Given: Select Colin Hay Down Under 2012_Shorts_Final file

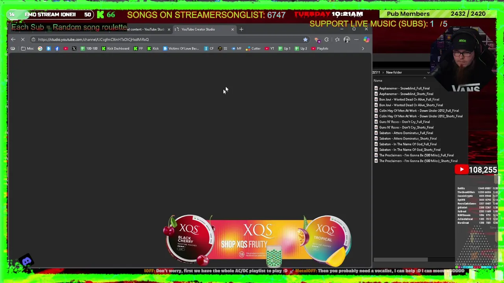Looking at the screenshot, I should tap(418, 116).
